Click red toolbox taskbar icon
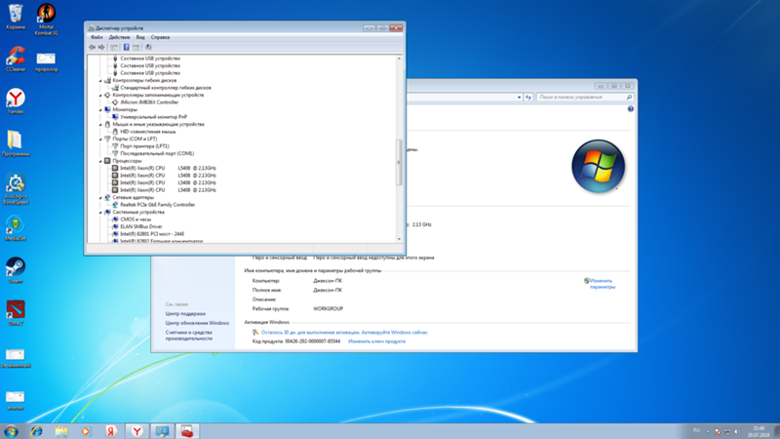This screenshot has width=780, height=439. click(187, 431)
